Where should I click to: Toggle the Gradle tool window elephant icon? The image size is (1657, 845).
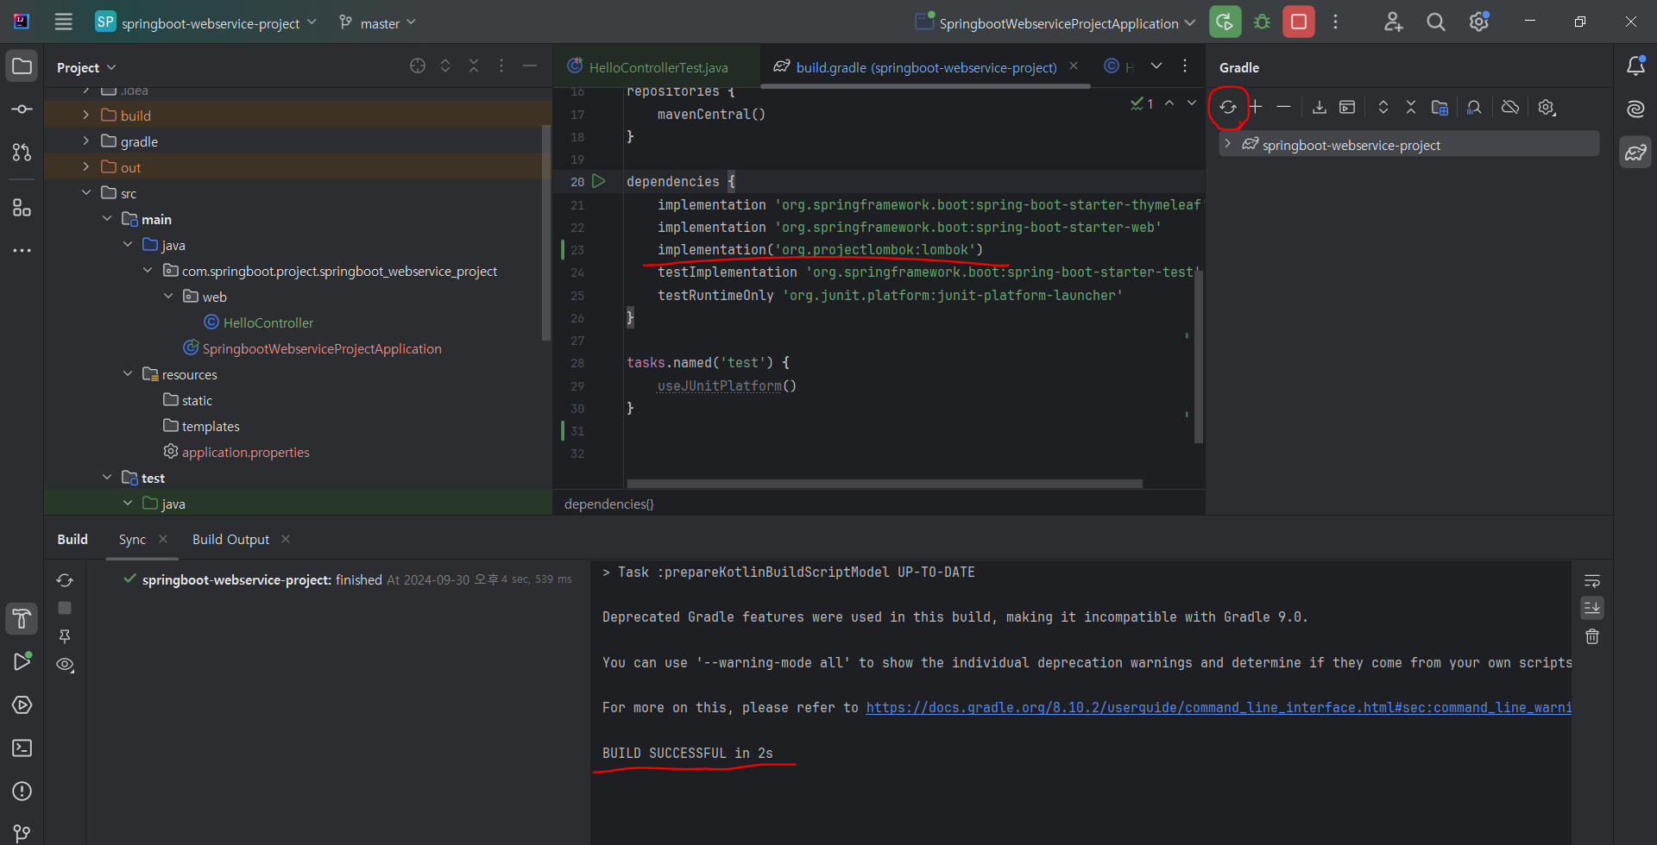click(1635, 153)
